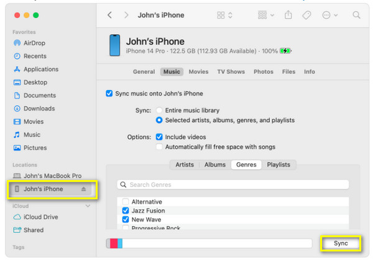Show the Playlists list
This screenshot has width=373, height=262.
pyautogui.click(x=279, y=165)
